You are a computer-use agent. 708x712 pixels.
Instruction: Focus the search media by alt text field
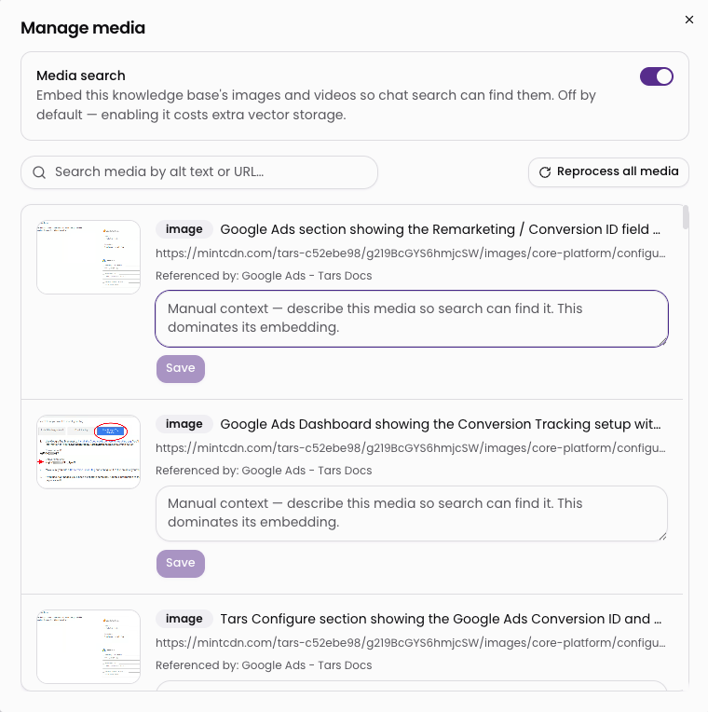tap(199, 172)
